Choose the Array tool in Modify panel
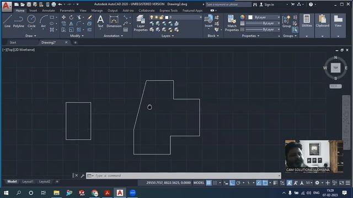Viewport: 353px width, 198px height. [x=79, y=30]
